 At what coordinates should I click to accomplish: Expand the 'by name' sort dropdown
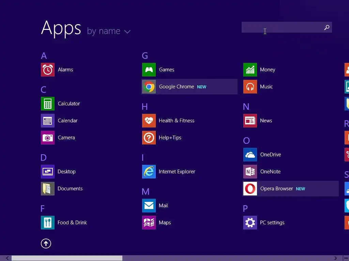click(x=109, y=31)
